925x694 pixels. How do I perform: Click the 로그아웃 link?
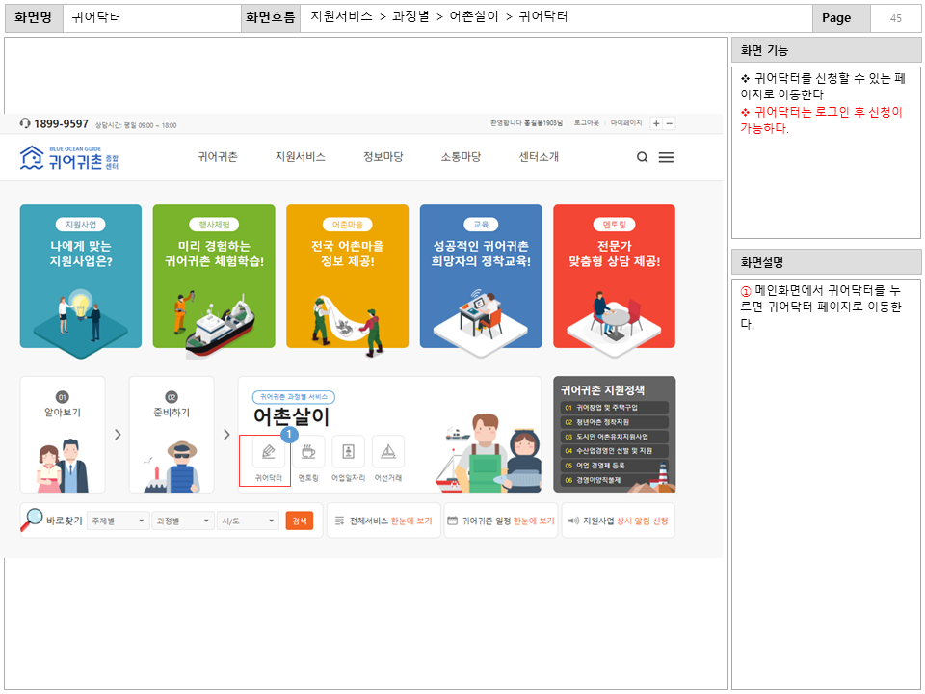pyautogui.click(x=586, y=123)
